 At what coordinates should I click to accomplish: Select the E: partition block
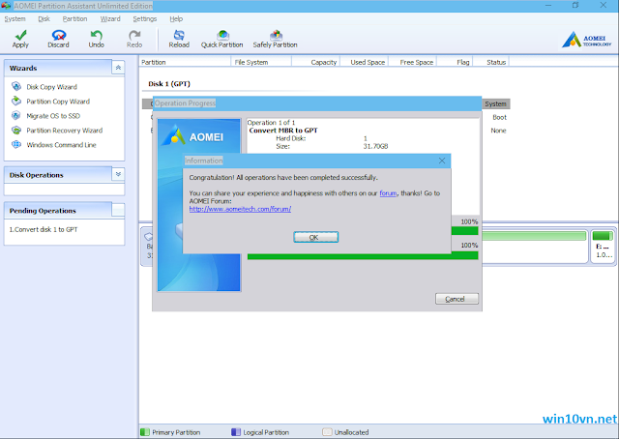point(603,247)
